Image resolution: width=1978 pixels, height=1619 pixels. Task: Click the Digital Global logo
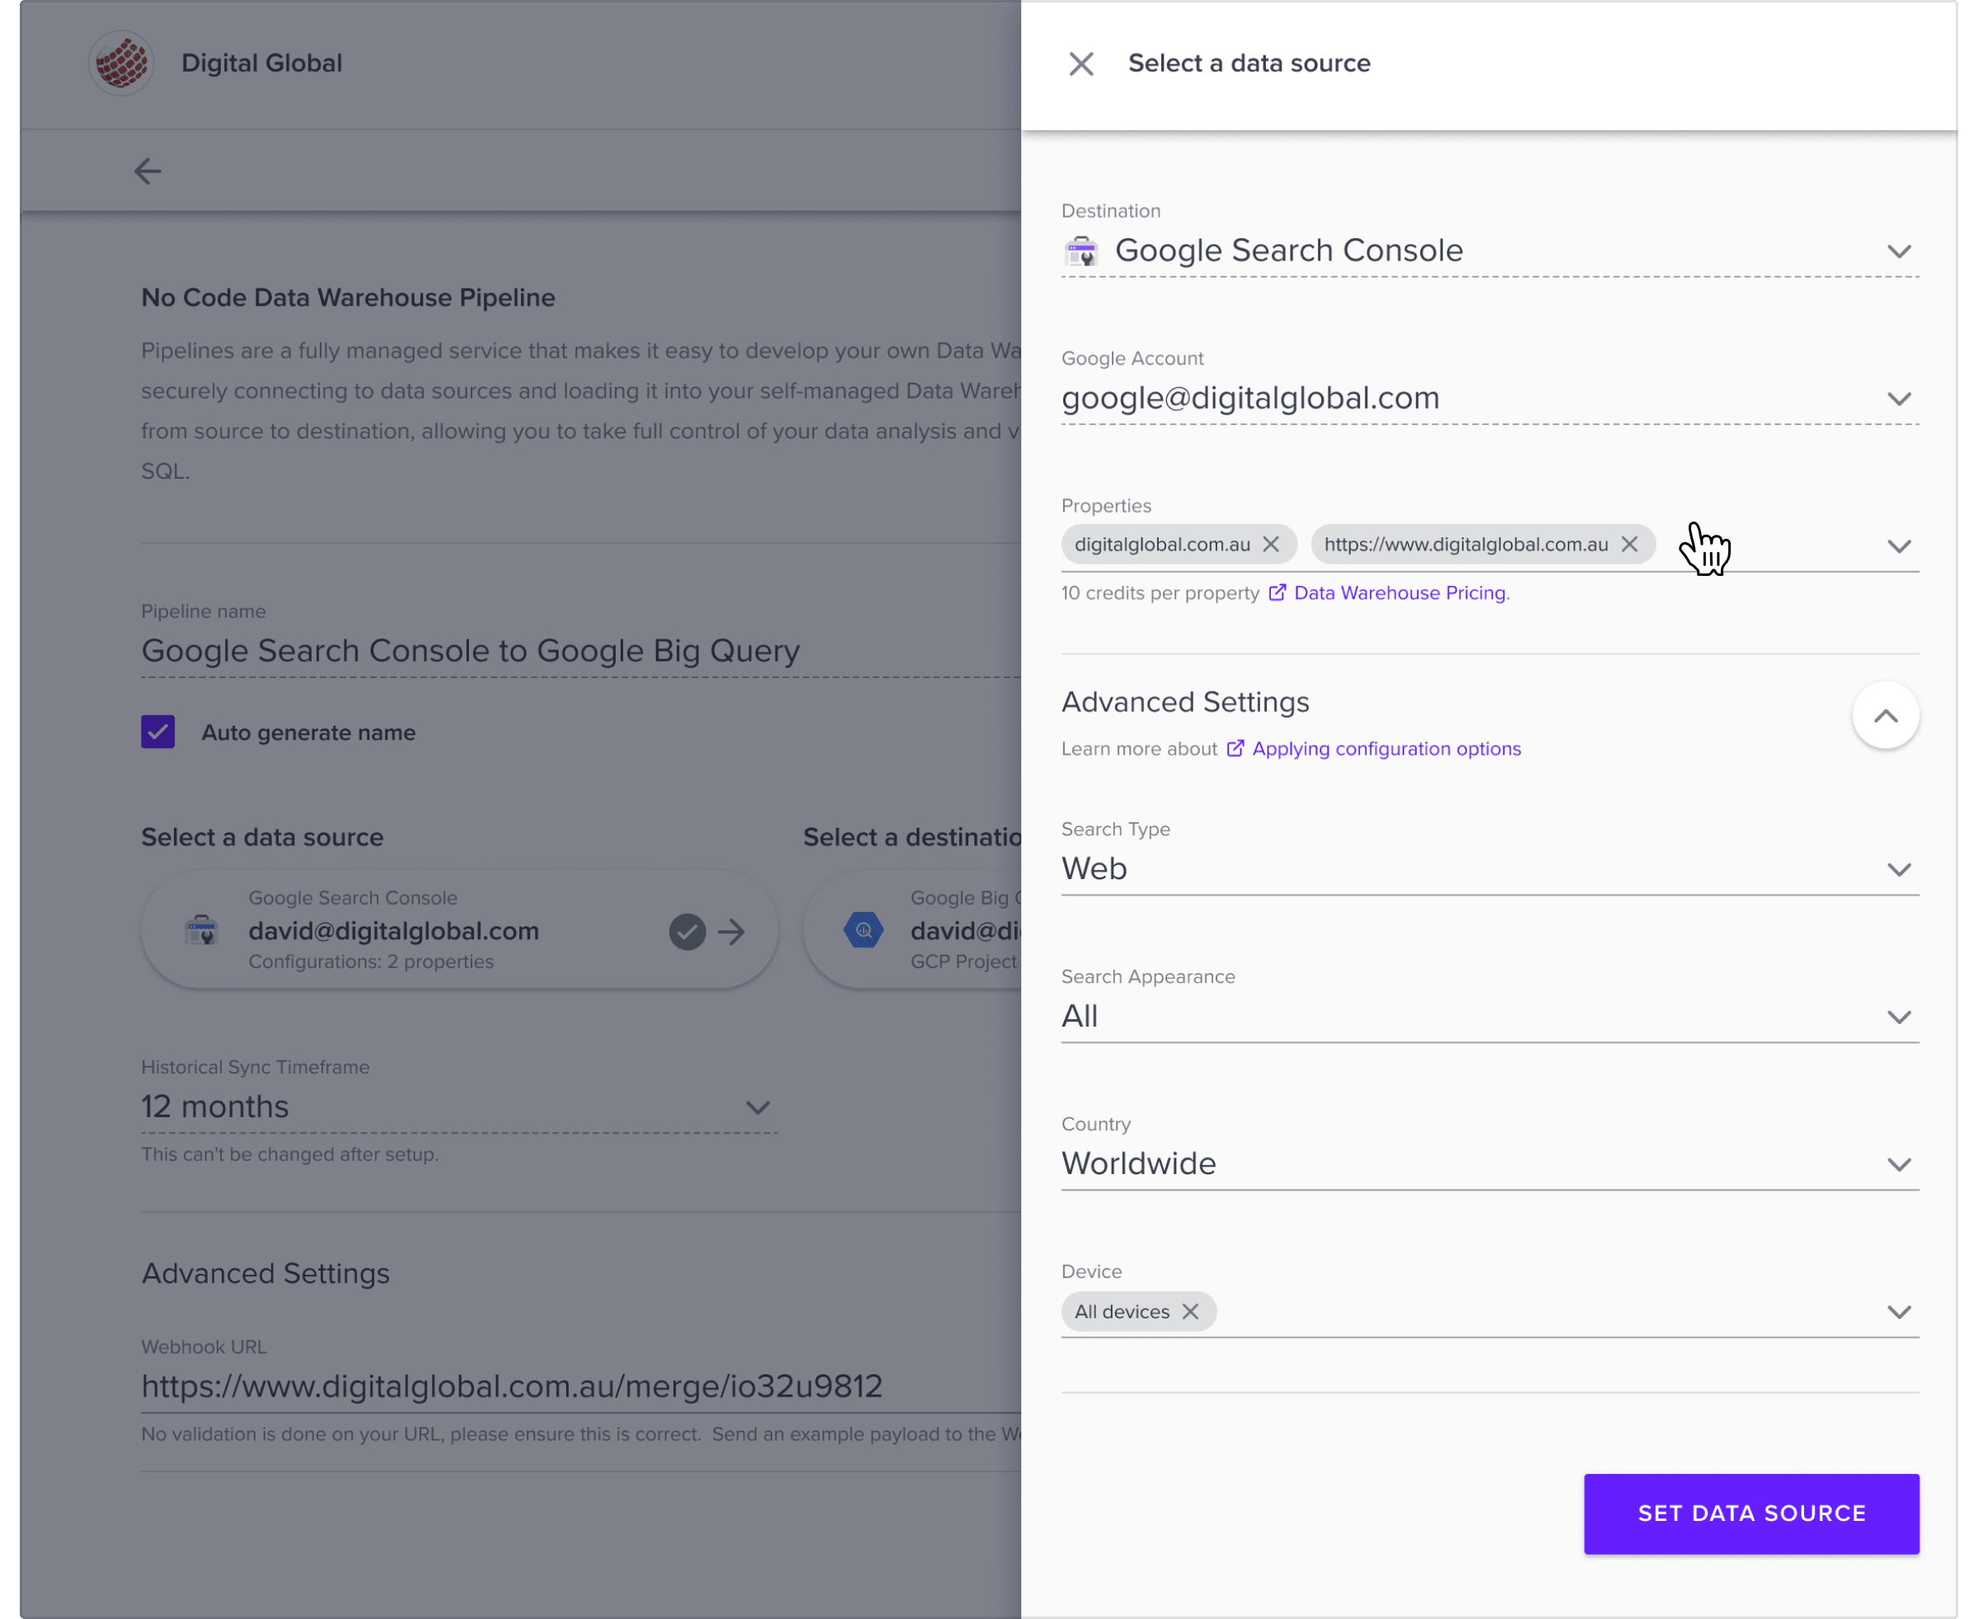(121, 63)
